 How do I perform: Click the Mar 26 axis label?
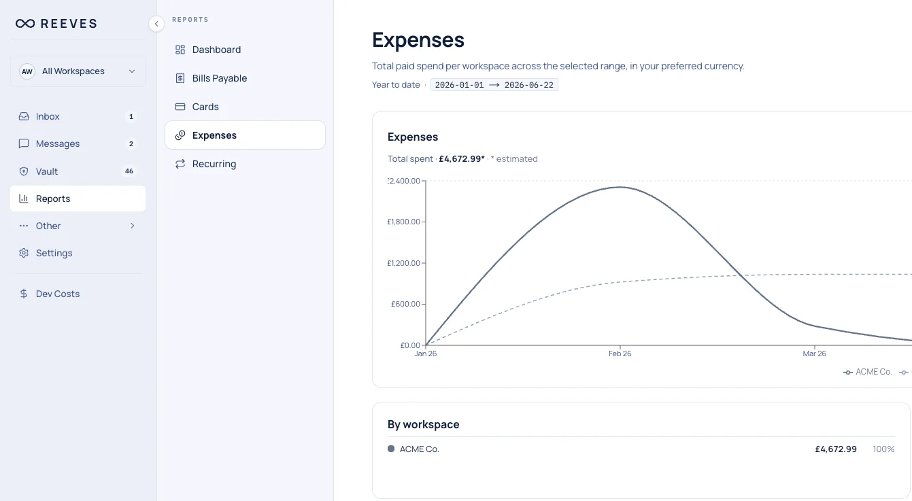[814, 353]
